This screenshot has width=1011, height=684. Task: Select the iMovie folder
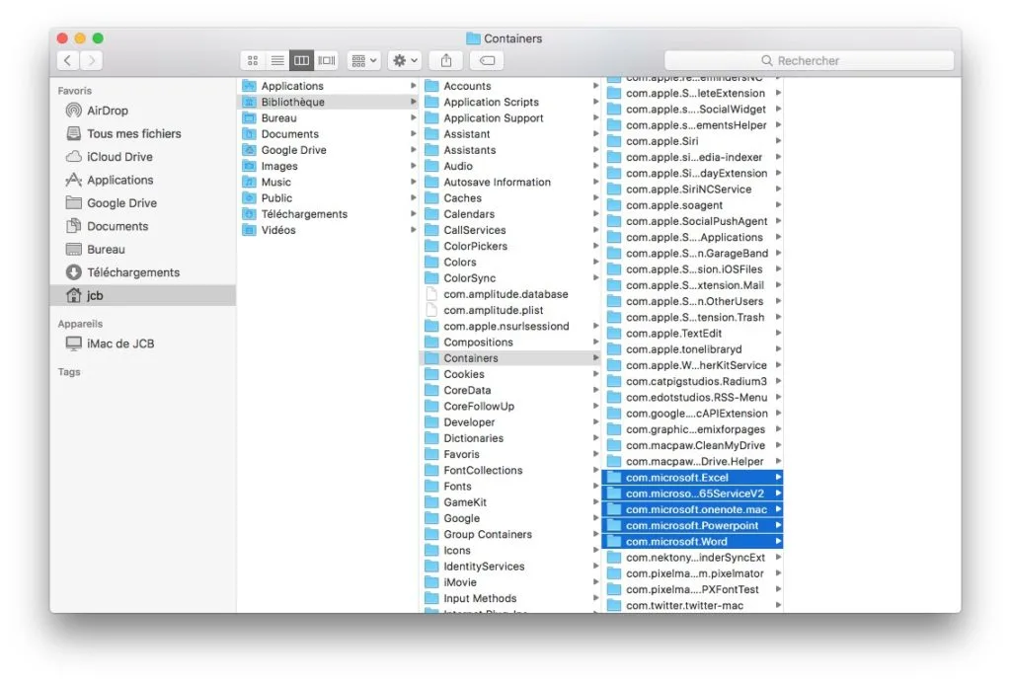coord(510,582)
